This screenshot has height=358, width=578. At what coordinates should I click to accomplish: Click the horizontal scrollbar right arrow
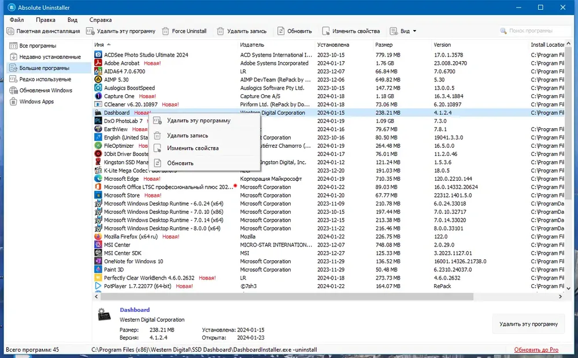[560, 296]
